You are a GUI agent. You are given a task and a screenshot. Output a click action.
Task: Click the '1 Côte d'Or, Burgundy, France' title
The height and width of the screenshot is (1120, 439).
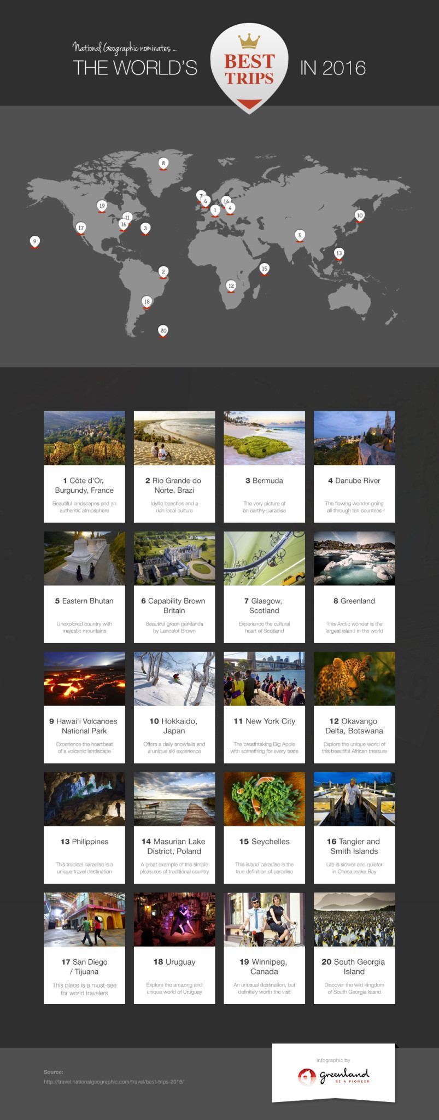tap(84, 486)
